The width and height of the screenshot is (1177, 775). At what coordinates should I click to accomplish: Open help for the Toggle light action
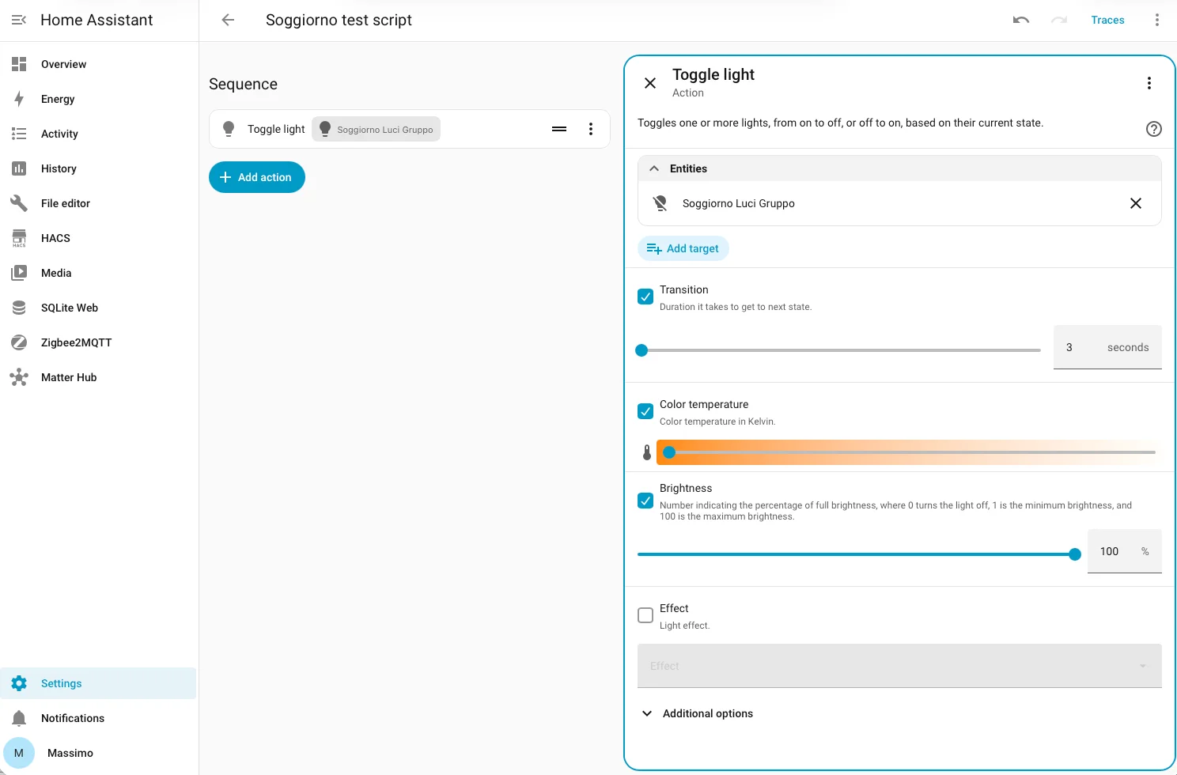tap(1154, 129)
